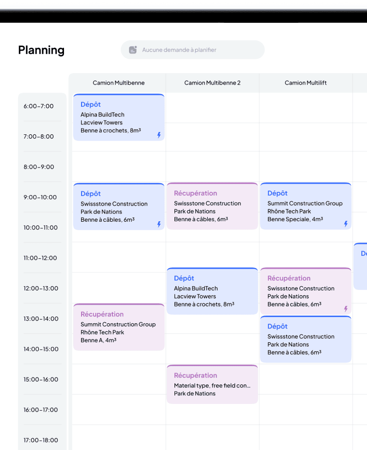Image resolution: width=367 pixels, height=450 pixels.
Task: Select the Camion Multibenne 2 column header
Action: pos(212,83)
